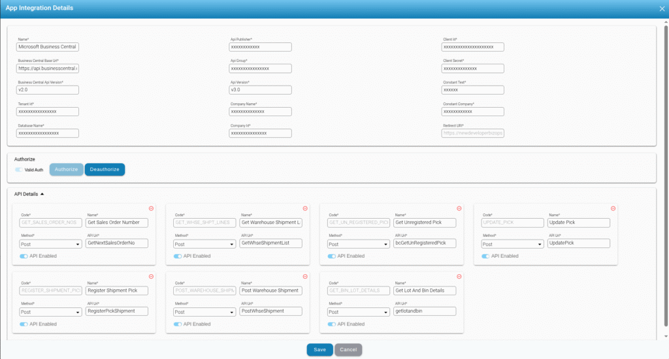The height and width of the screenshot is (359, 669).
Task: Edit the Update Pick name field
Action: (x=579, y=223)
